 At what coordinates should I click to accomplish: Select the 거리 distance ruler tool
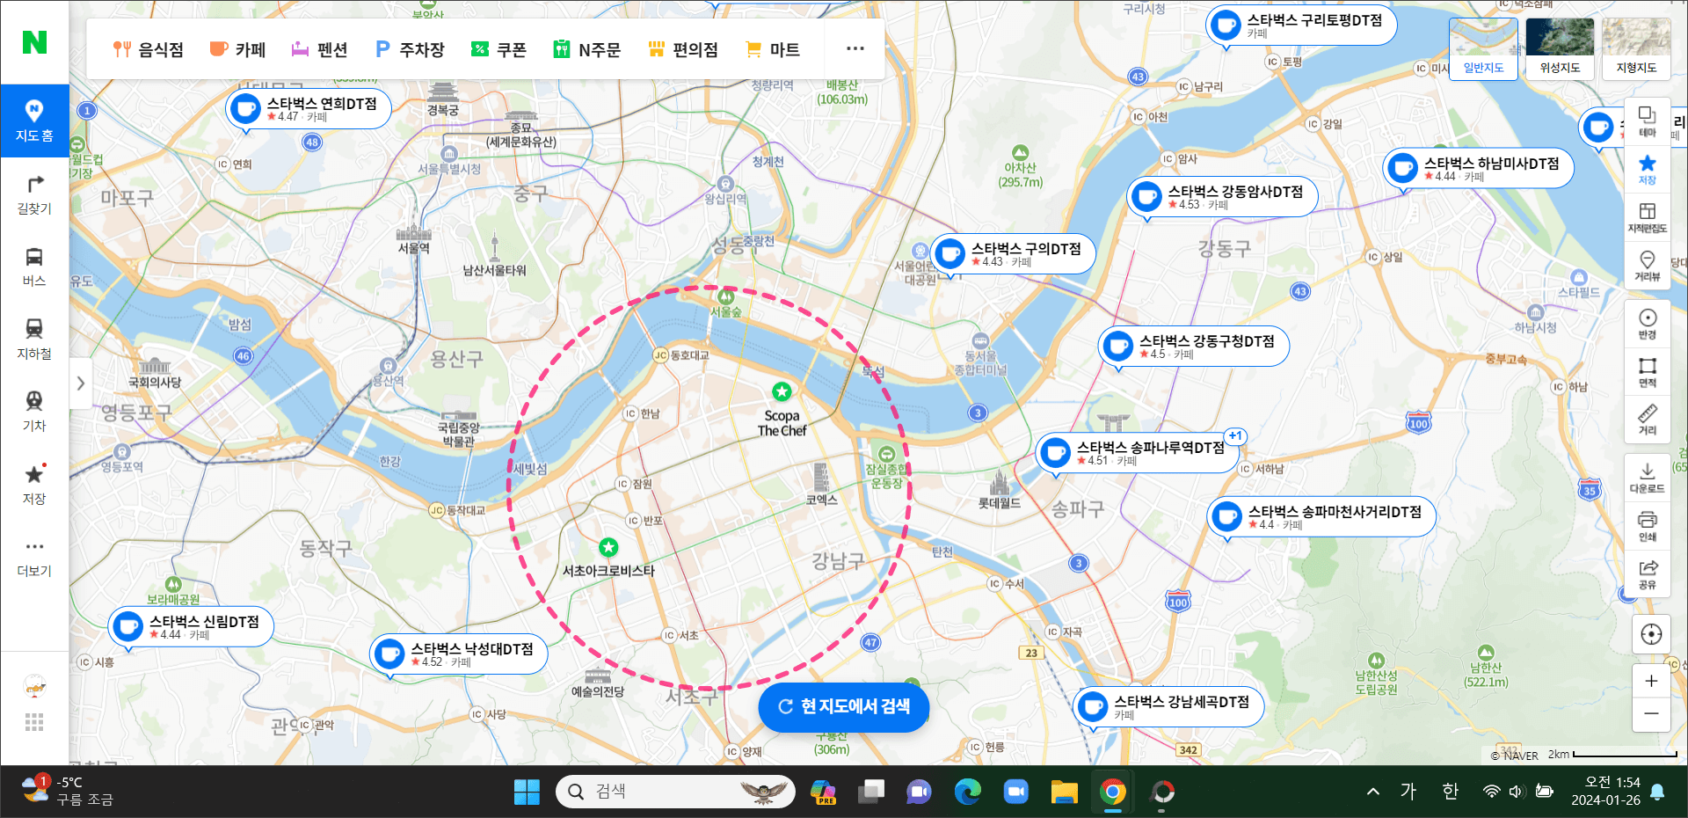pyautogui.click(x=1648, y=420)
